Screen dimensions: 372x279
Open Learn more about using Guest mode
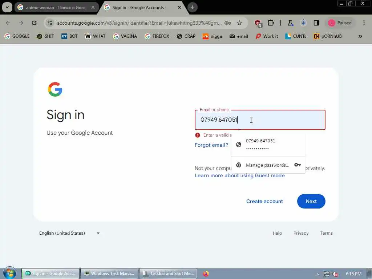[x=240, y=175]
